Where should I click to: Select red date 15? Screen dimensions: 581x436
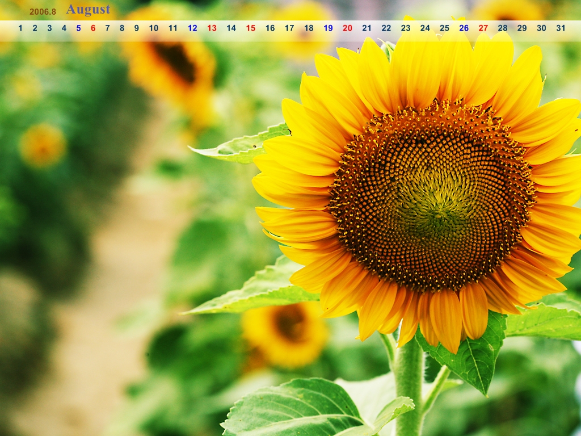[251, 28]
